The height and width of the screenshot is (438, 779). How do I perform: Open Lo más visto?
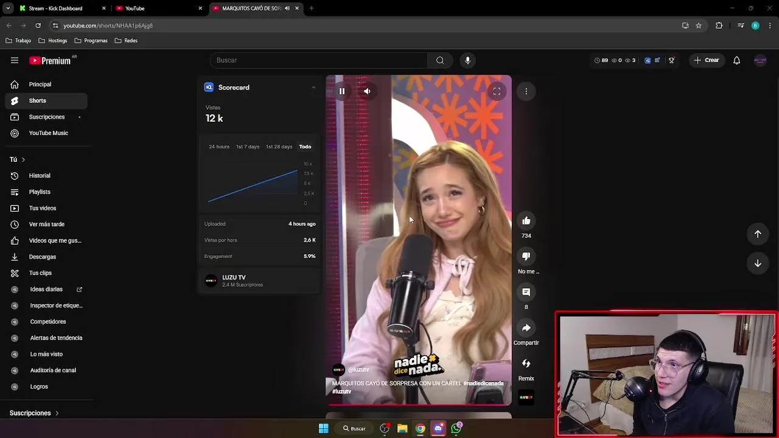tap(46, 354)
